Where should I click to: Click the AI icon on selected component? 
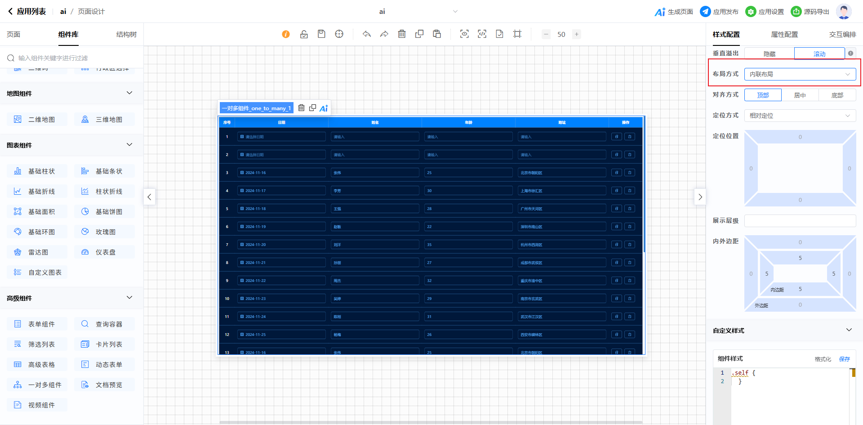(x=324, y=108)
